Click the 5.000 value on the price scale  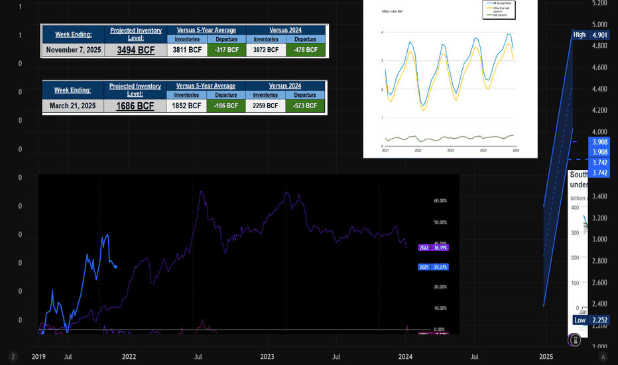click(599, 25)
